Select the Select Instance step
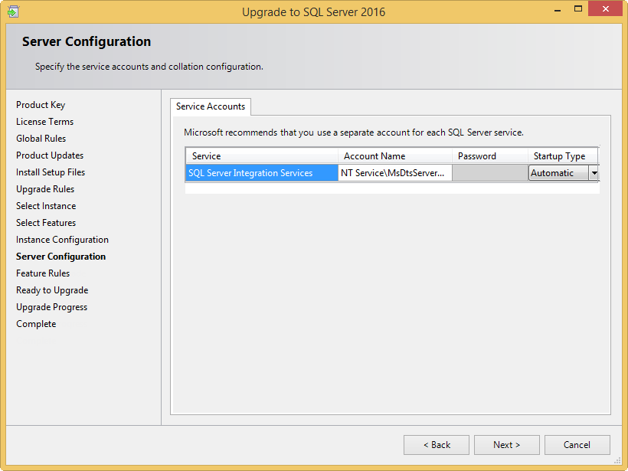Image resolution: width=628 pixels, height=471 pixels. pos(46,206)
